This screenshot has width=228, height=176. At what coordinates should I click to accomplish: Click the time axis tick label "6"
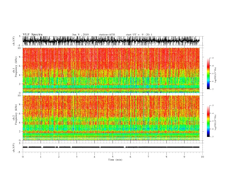pyautogui.click(x=131, y=157)
